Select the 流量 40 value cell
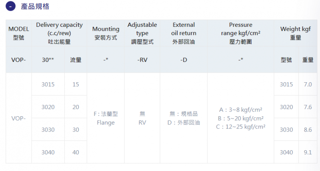Viewport: 320px width, 171px height. pos(76,152)
